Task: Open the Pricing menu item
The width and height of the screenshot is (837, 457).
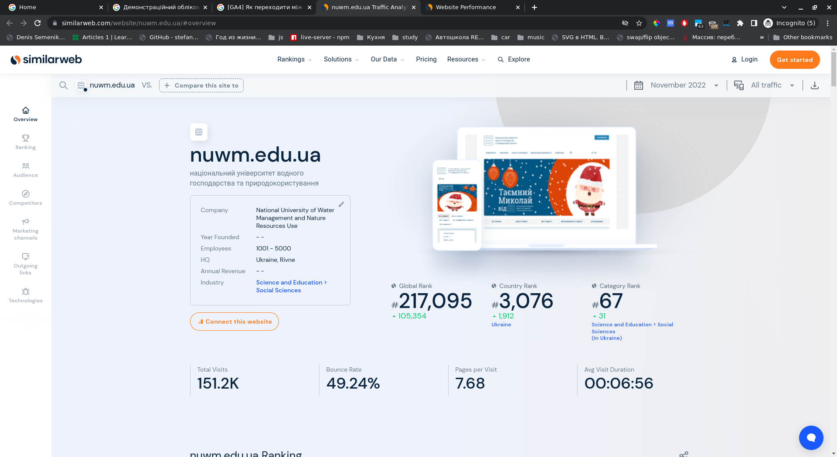Action: click(426, 59)
